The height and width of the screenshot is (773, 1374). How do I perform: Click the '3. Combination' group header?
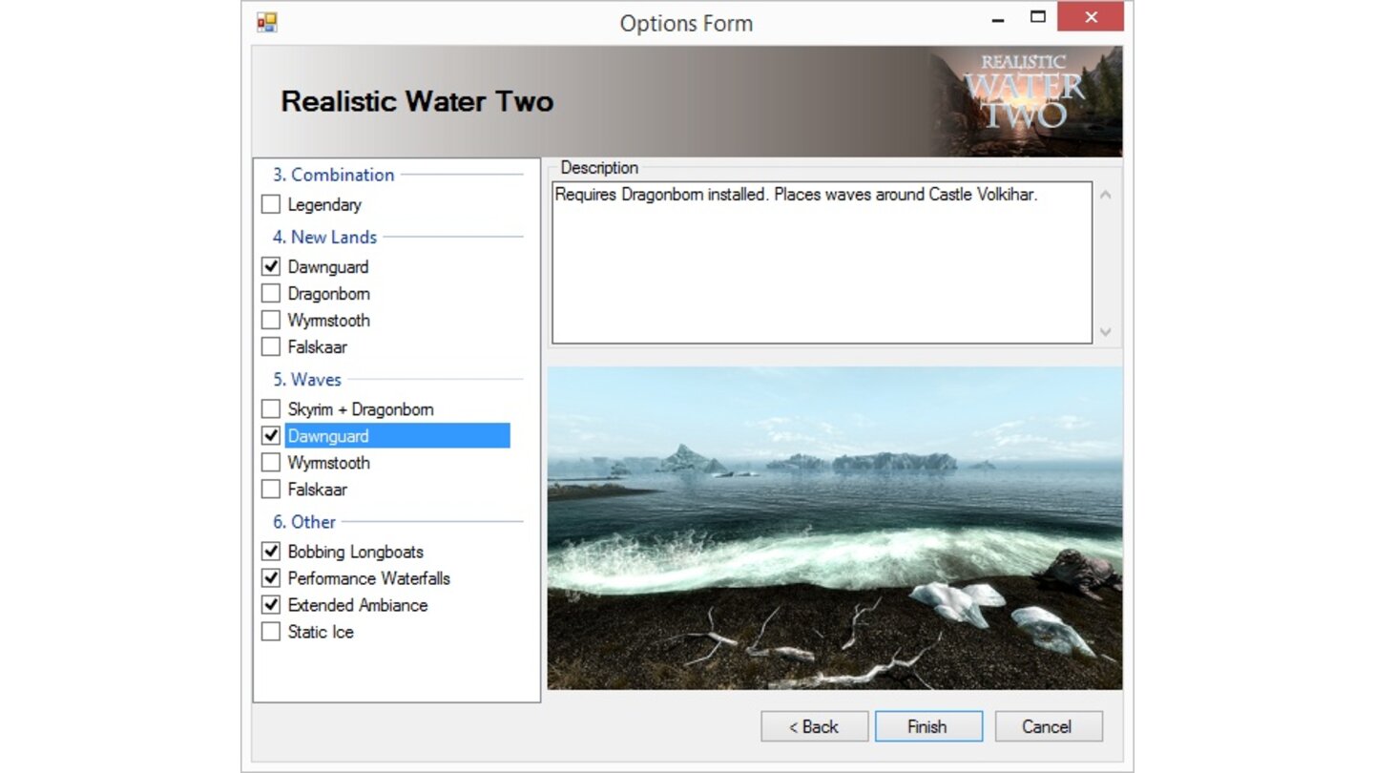tap(333, 175)
